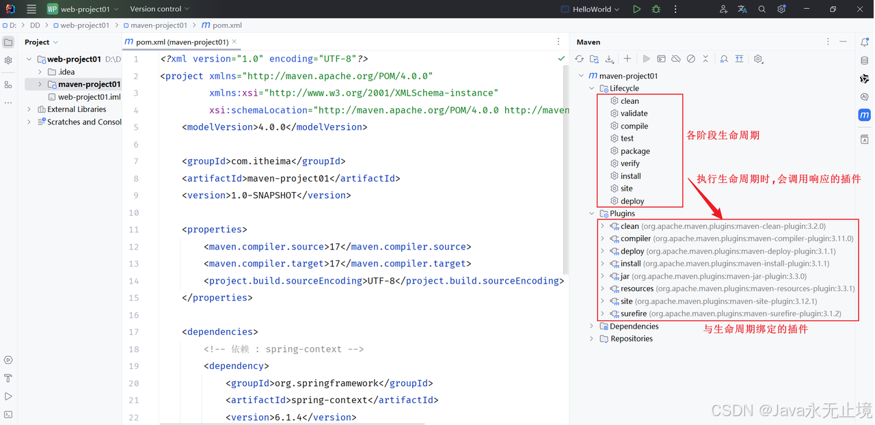Click editor inspection green checkmark
This screenshot has width=875, height=425.
point(561,59)
